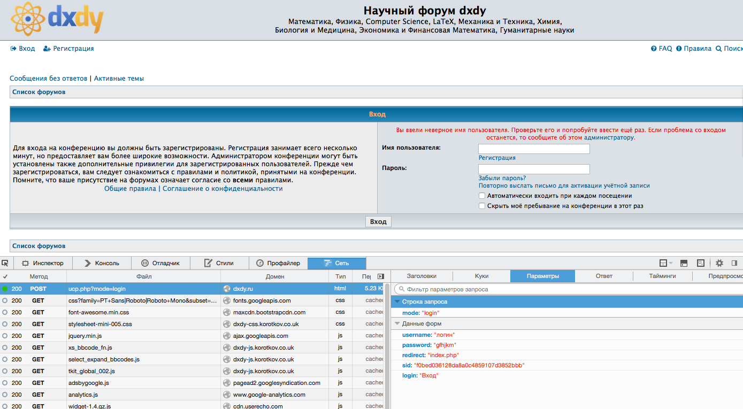Click the checkmark status column header
743x409 pixels.
5,276
